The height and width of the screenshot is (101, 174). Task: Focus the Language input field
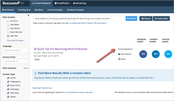click(x=15, y=50)
